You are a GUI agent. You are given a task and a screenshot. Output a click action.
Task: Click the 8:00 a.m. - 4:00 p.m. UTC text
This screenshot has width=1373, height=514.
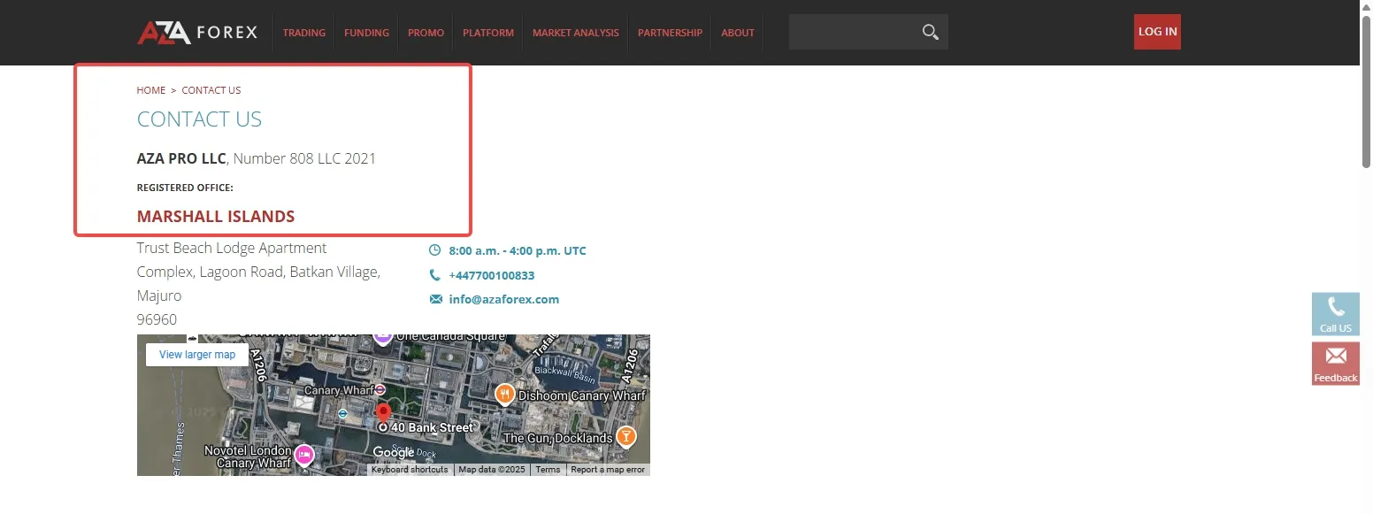518,250
